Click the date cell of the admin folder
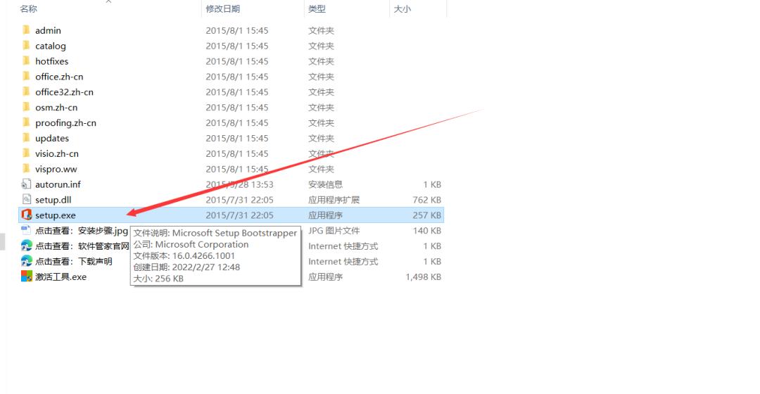This screenshot has width=760, height=394. point(237,30)
